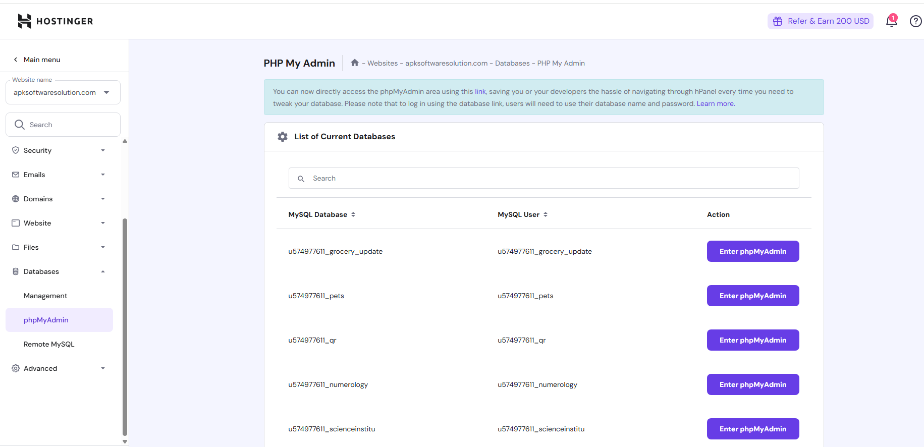Viewport: 924px width, 447px height.
Task: Click Websites in the breadcrumb
Action: tap(383, 63)
